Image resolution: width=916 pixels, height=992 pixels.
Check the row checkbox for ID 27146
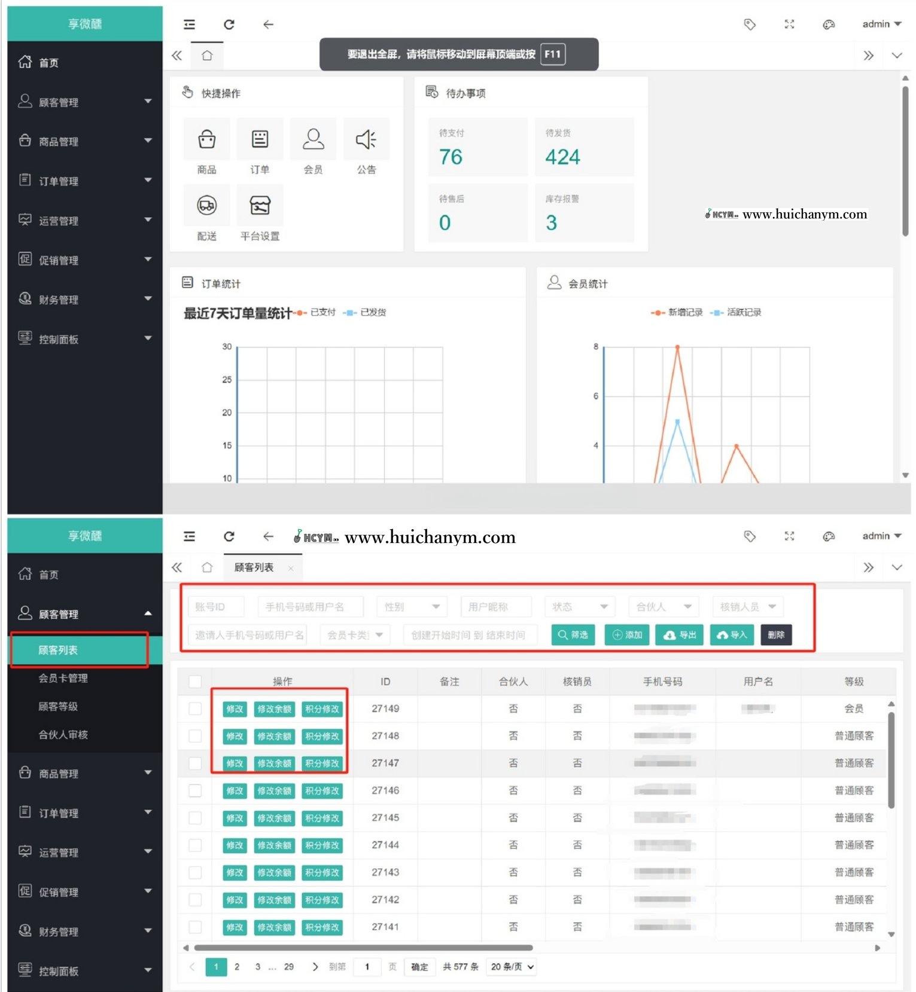coord(195,790)
